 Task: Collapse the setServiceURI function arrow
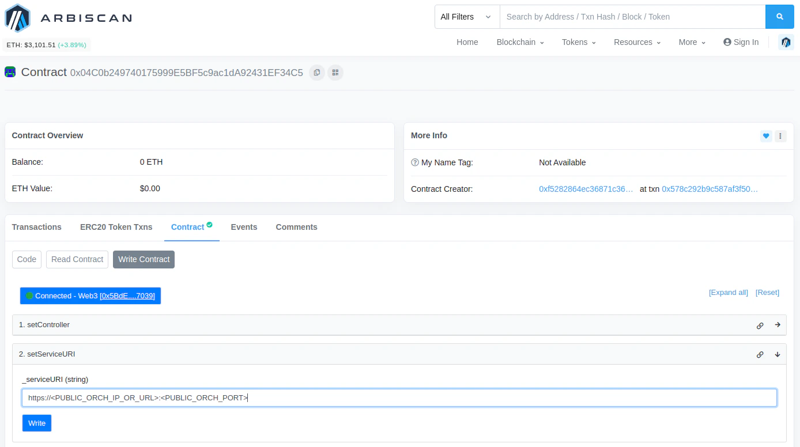tap(778, 354)
